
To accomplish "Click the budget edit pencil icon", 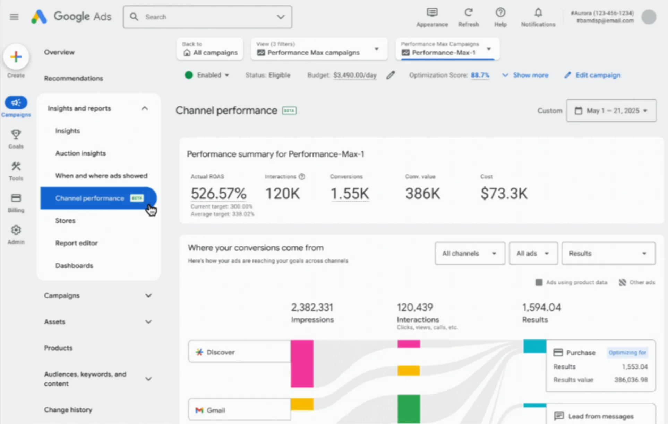I will coord(391,75).
